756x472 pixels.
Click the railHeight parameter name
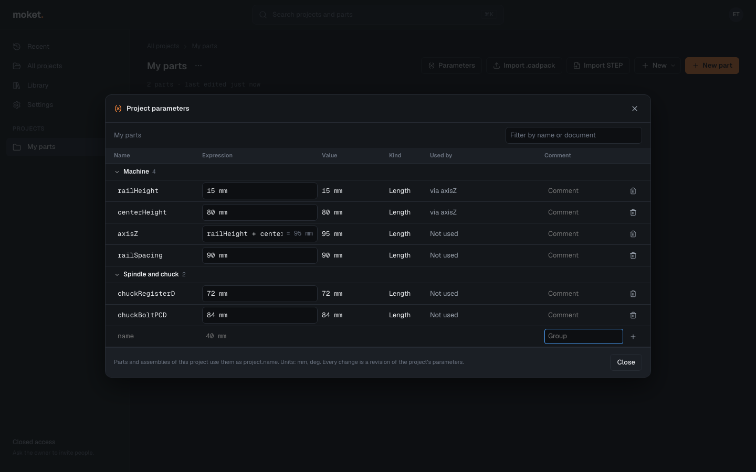pos(138,191)
